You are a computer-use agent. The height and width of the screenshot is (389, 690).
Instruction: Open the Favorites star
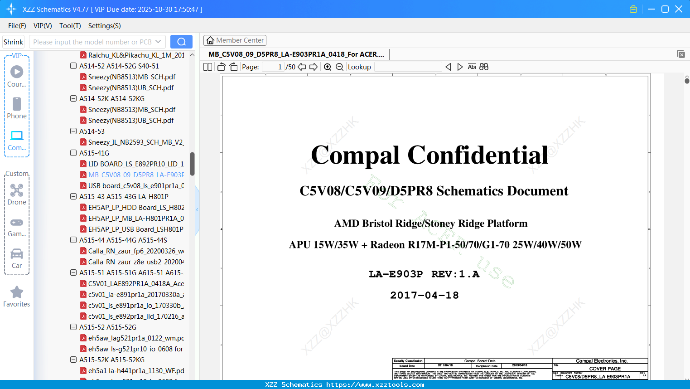click(17, 297)
